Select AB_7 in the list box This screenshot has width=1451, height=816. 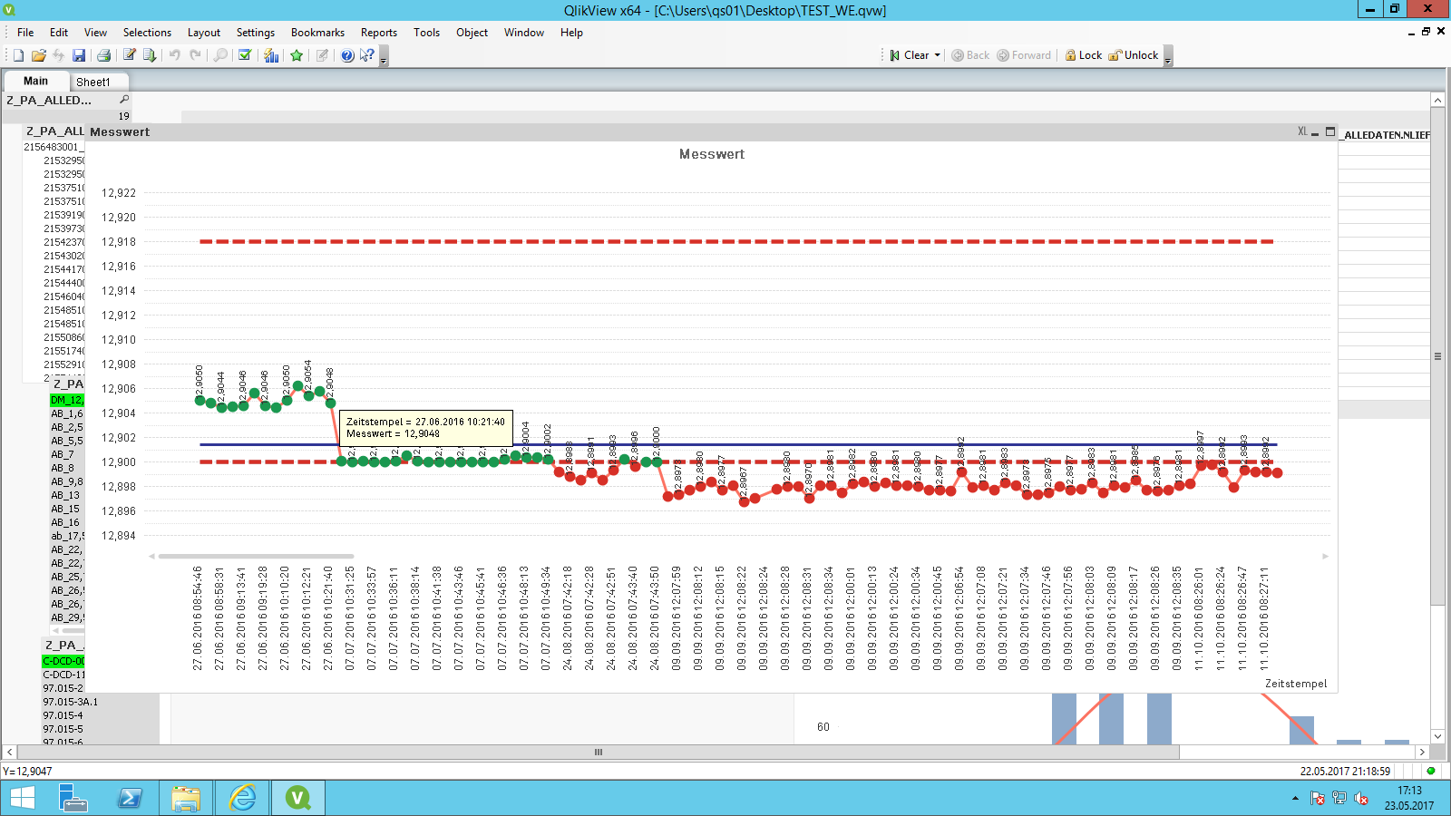[66, 454]
